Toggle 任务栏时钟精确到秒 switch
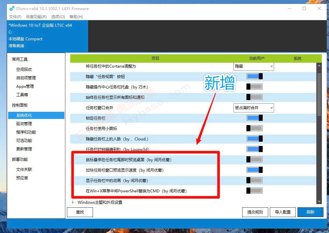329x233 pixels. tap(255, 149)
